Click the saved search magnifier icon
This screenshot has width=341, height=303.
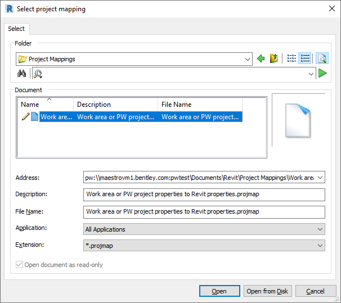coord(38,74)
